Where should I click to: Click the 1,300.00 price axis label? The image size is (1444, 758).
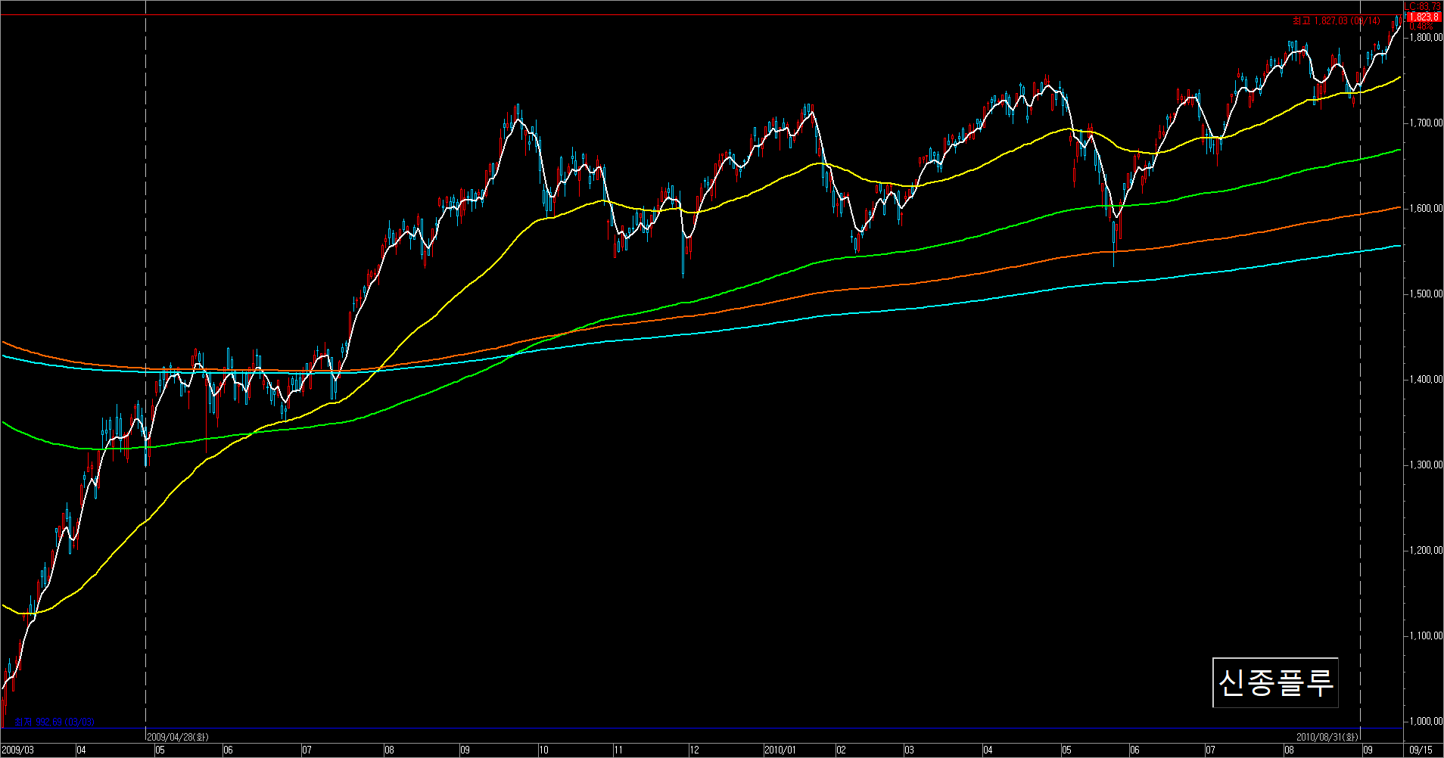pos(1426,464)
